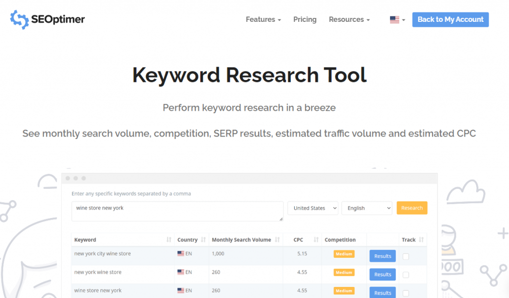Tick Track checkbox for new york city wine store
The height and width of the screenshot is (298, 509).
pyautogui.click(x=406, y=256)
